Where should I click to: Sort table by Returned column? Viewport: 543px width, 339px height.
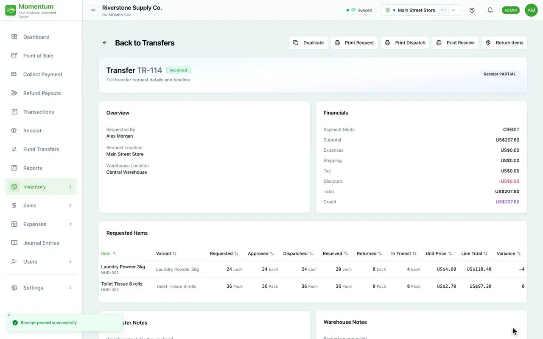click(x=369, y=253)
